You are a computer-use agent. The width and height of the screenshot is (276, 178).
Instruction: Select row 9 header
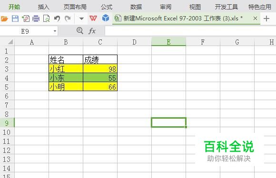[7, 123]
